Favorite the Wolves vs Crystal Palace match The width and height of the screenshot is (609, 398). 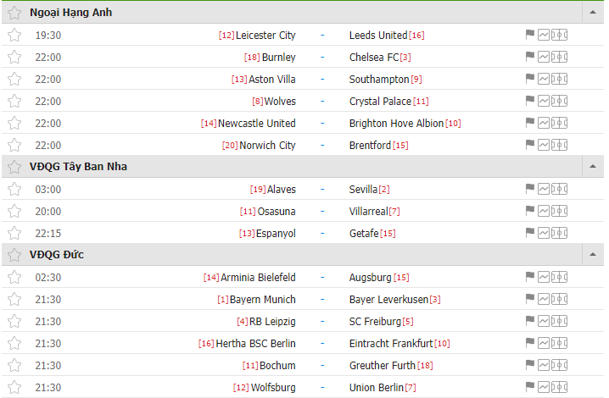pos(14,102)
